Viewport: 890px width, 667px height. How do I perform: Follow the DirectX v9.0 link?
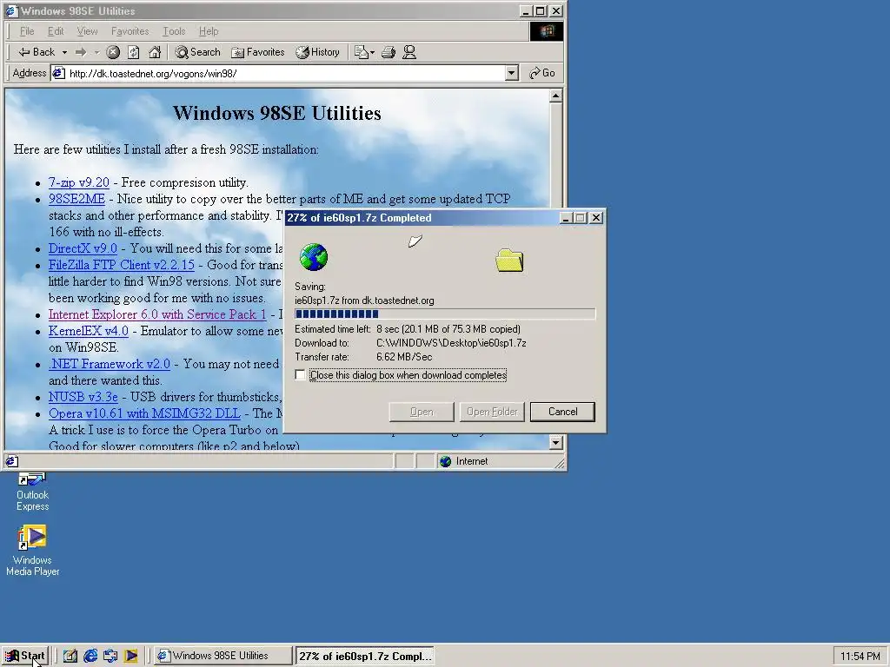[x=83, y=248]
